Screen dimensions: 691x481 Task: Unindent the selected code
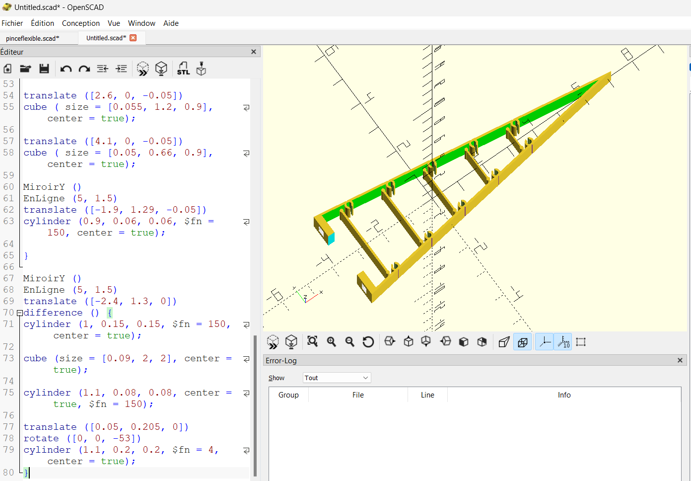click(x=103, y=69)
